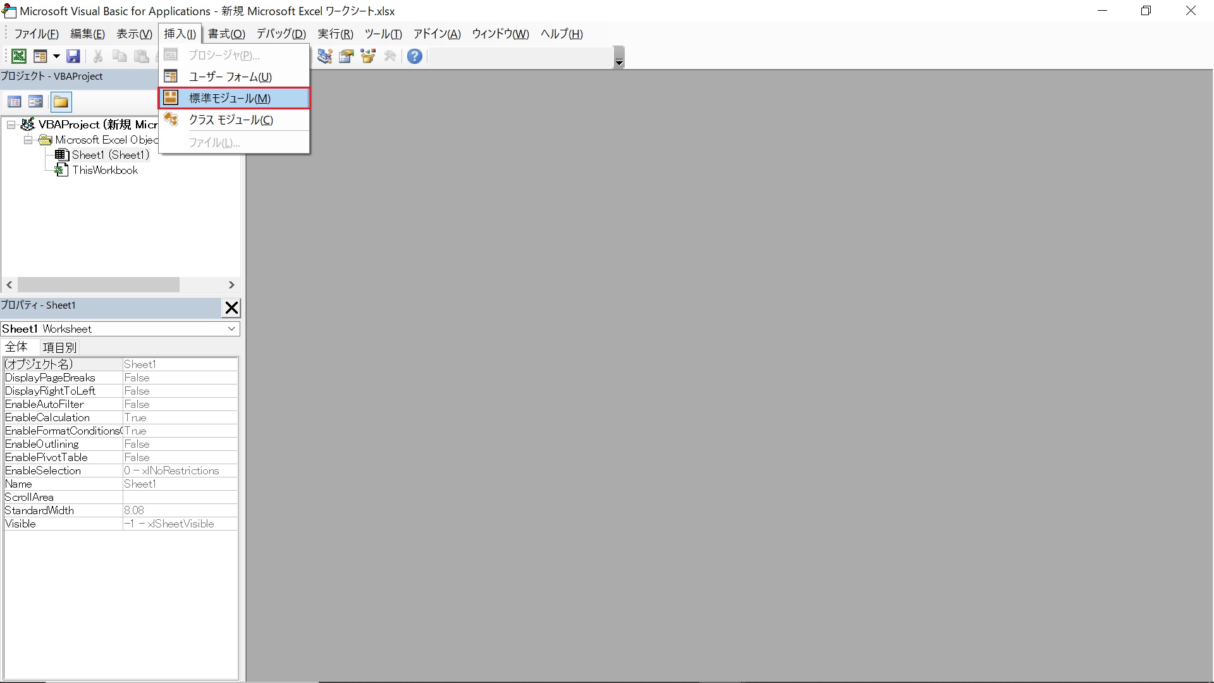Select ThisWorkbook in the Project Explorer
This screenshot has height=683, width=1214.
pos(105,169)
